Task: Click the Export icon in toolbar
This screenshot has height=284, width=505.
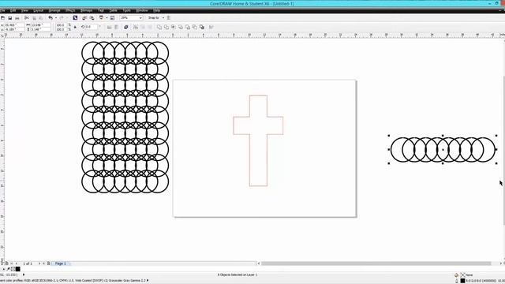Action: pos(92,18)
